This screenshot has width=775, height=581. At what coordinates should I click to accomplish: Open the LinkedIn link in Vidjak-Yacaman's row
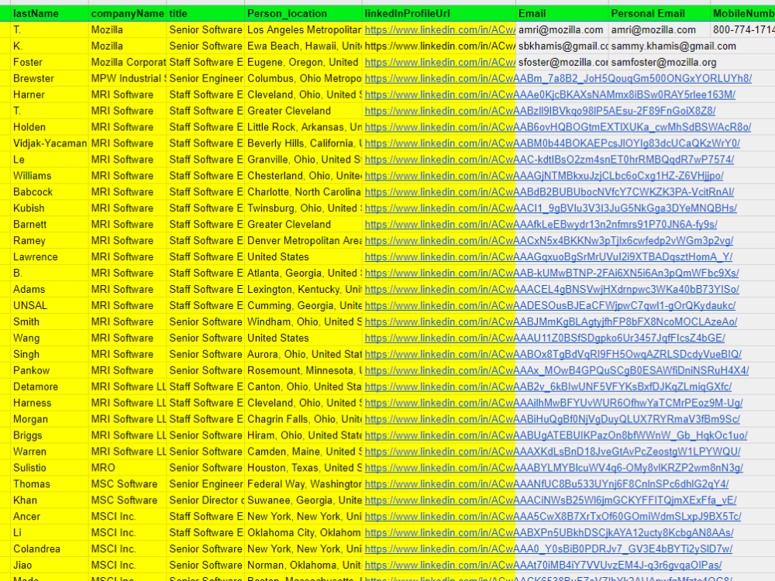[552, 144]
